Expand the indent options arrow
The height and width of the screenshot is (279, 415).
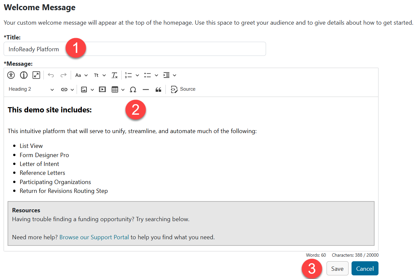(175, 75)
